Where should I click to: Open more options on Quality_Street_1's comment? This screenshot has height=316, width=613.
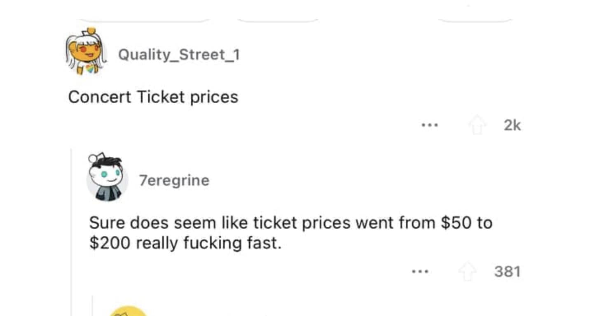click(430, 125)
